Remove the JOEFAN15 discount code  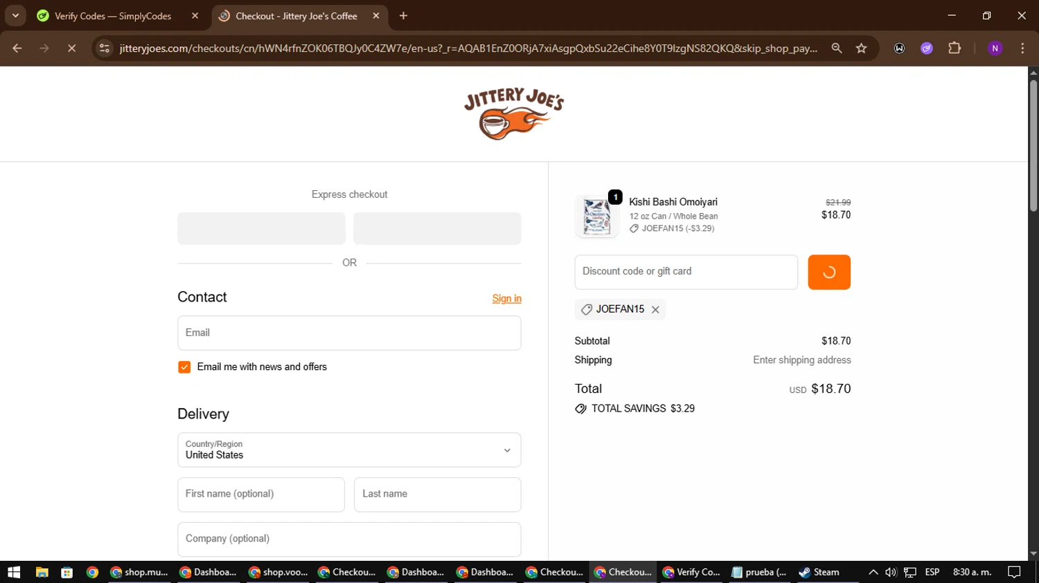point(655,310)
